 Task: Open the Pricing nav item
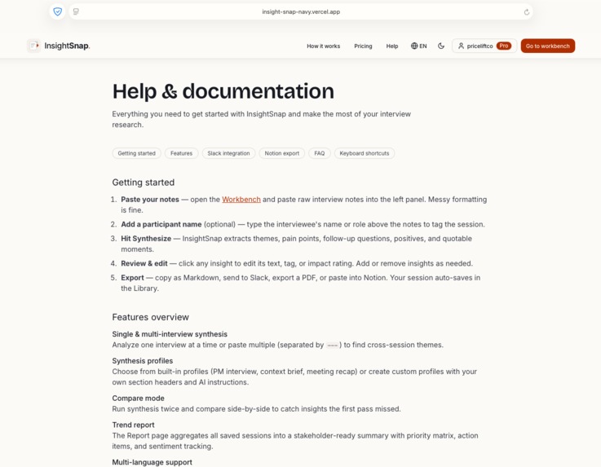pos(363,46)
